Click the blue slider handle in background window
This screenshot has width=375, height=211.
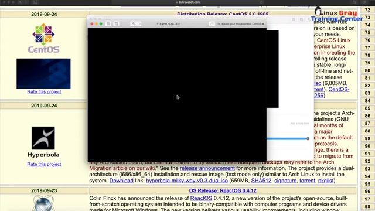tap(308, 138)
